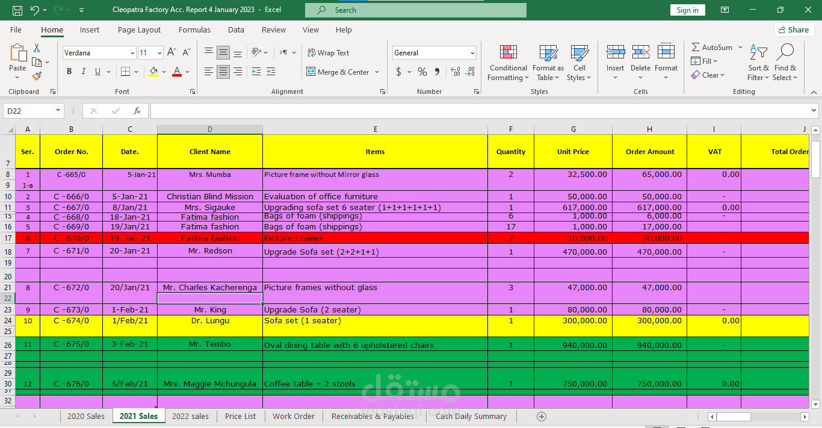Decrease font size with the smaller A
The width and height of the screenshot is (822, 428).
point(186,52)
